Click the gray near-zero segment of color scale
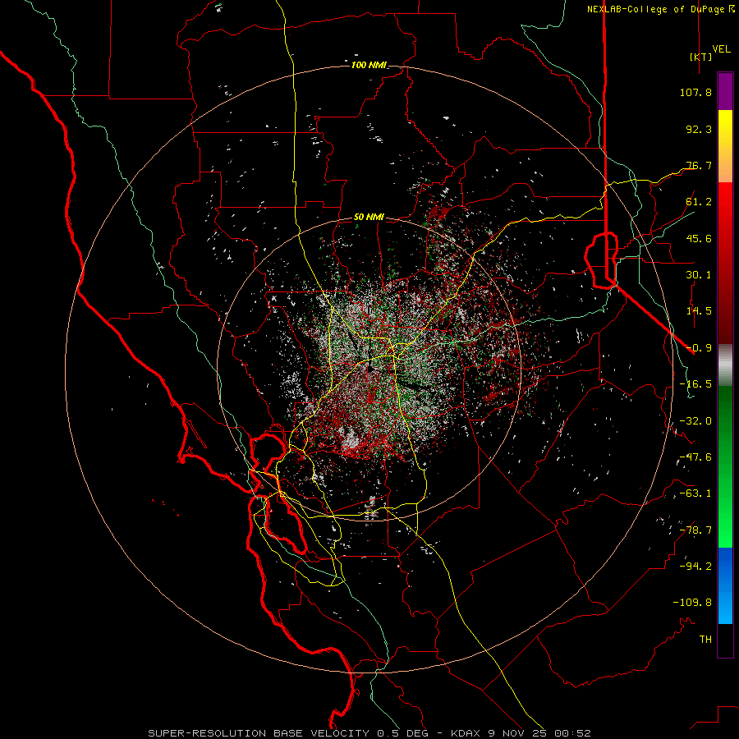The height and width of the screenshot is (739, 739). coord(725,365)
